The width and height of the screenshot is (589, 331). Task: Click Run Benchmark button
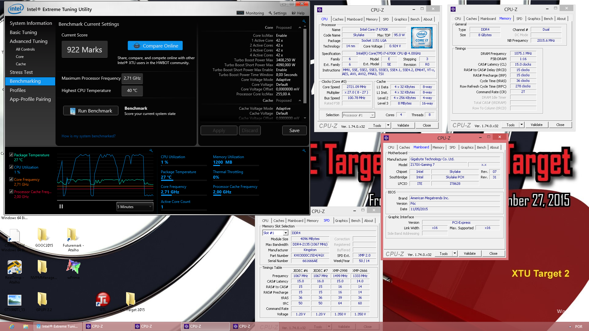click(x=91, y=111)
